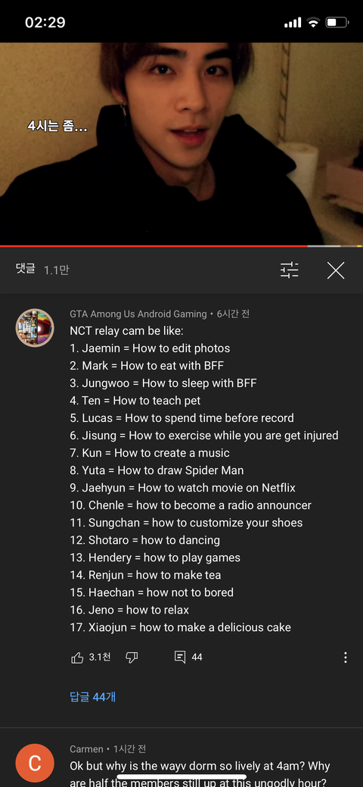Open GTA Among Us Android Gaming avatar
Viewport: 363px width, 787px height.
coord(35,328)
